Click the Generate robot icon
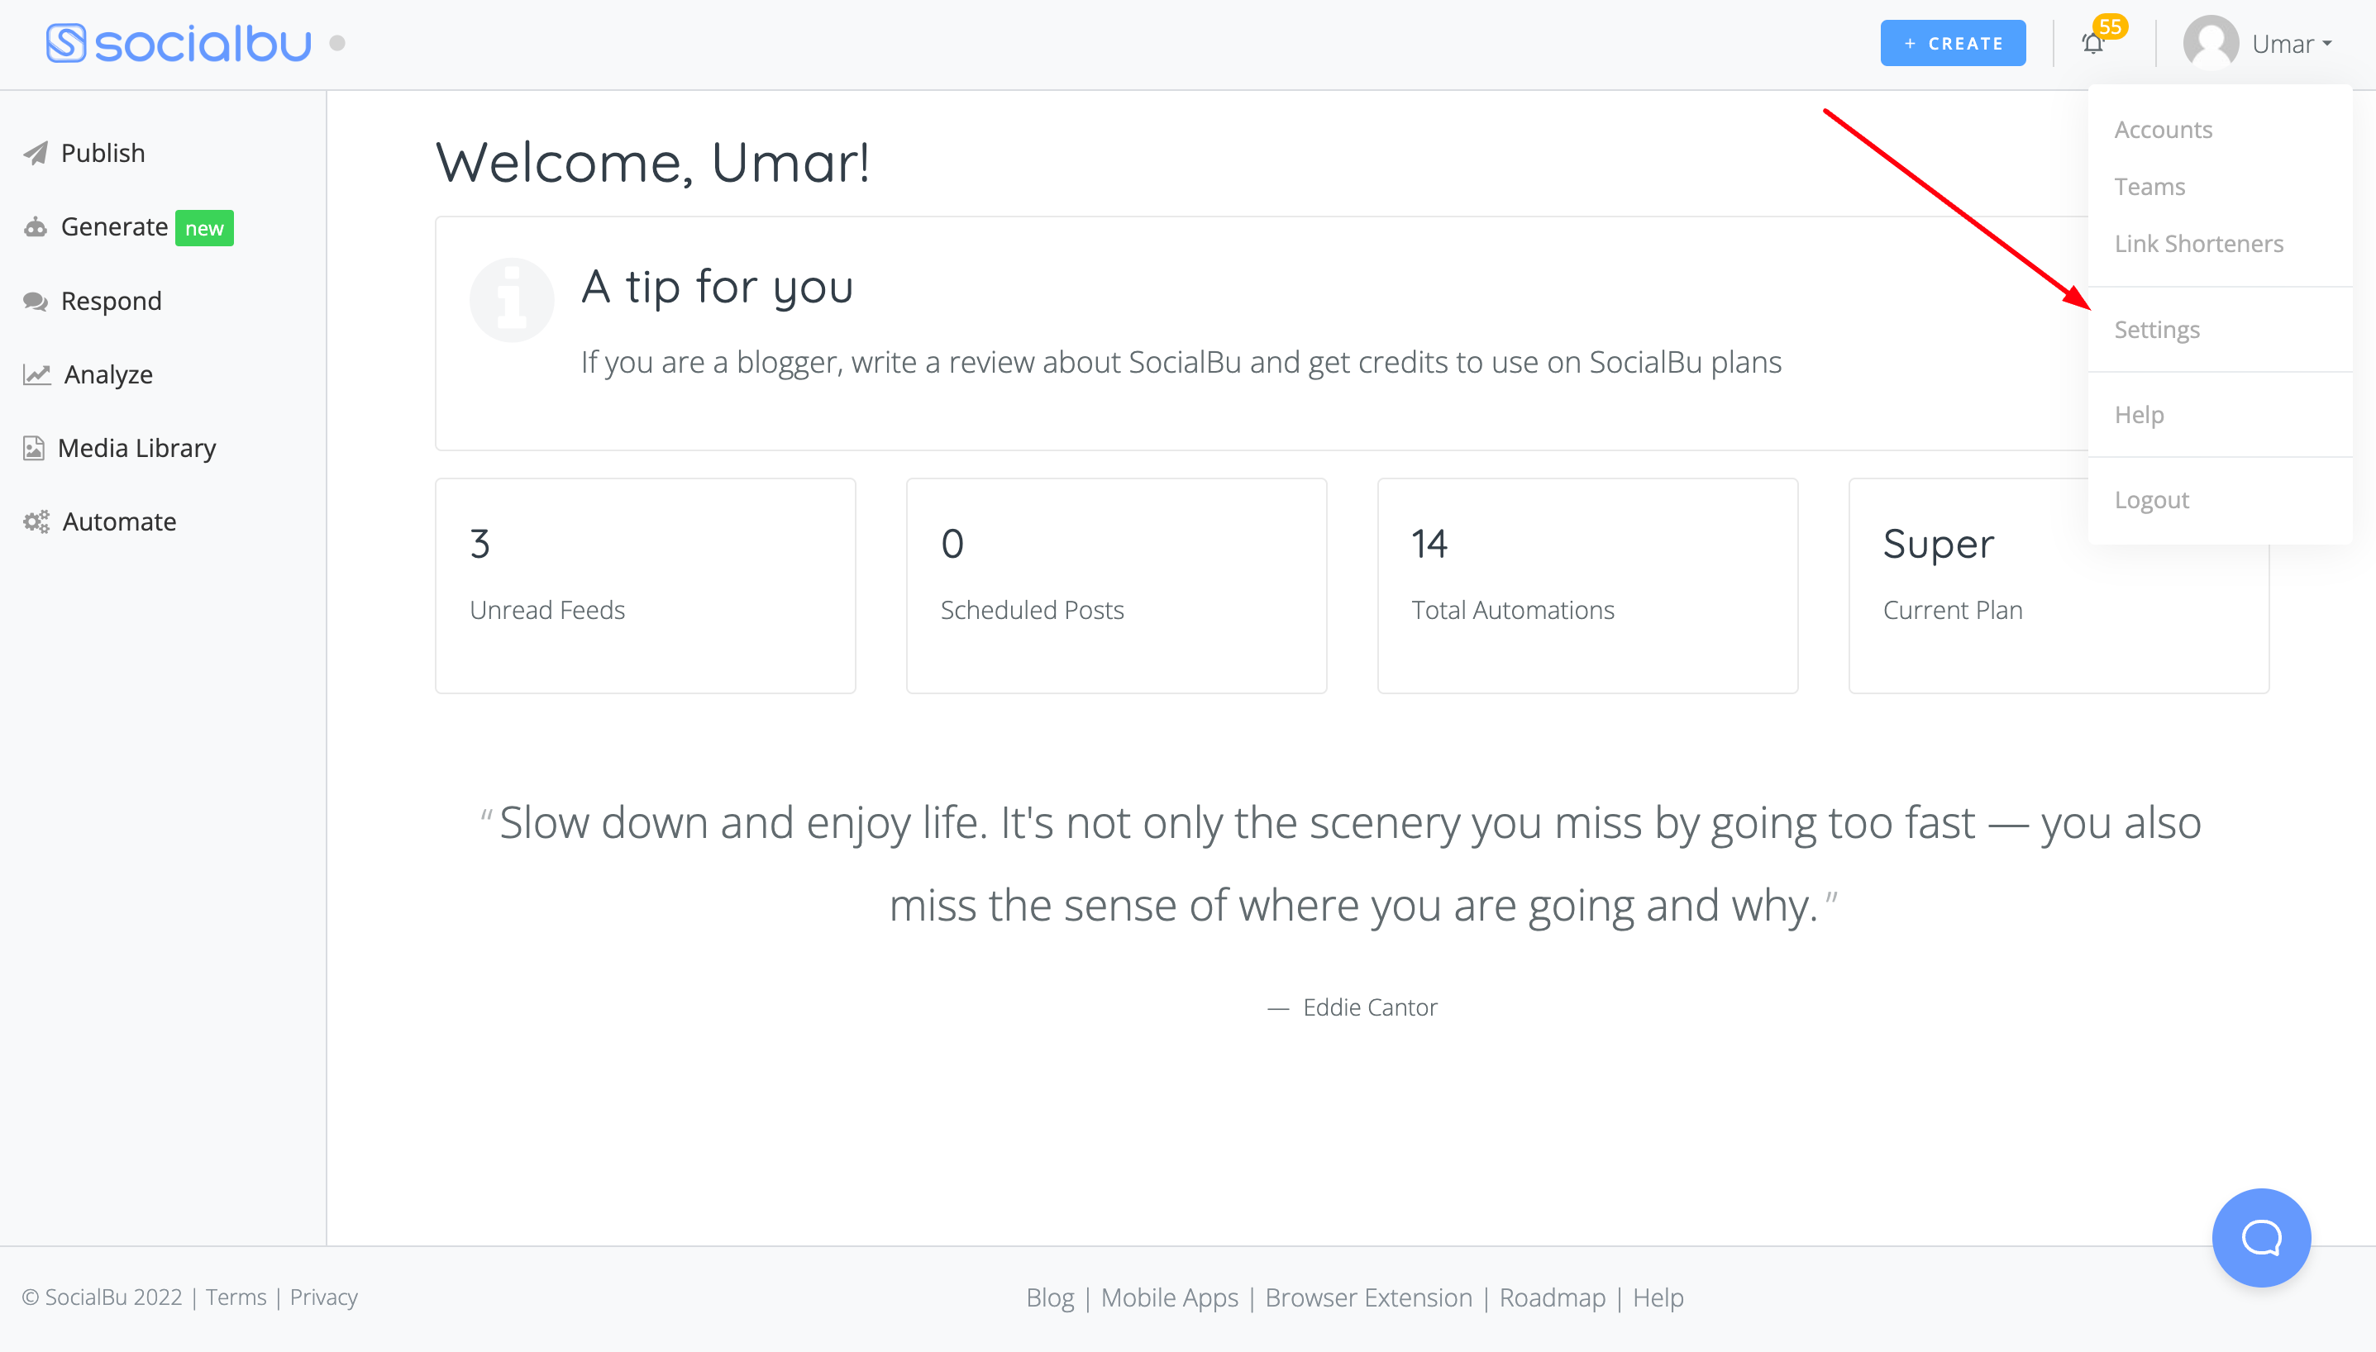This screenshot has height=1352, width=2376. (x=36, y=227)
